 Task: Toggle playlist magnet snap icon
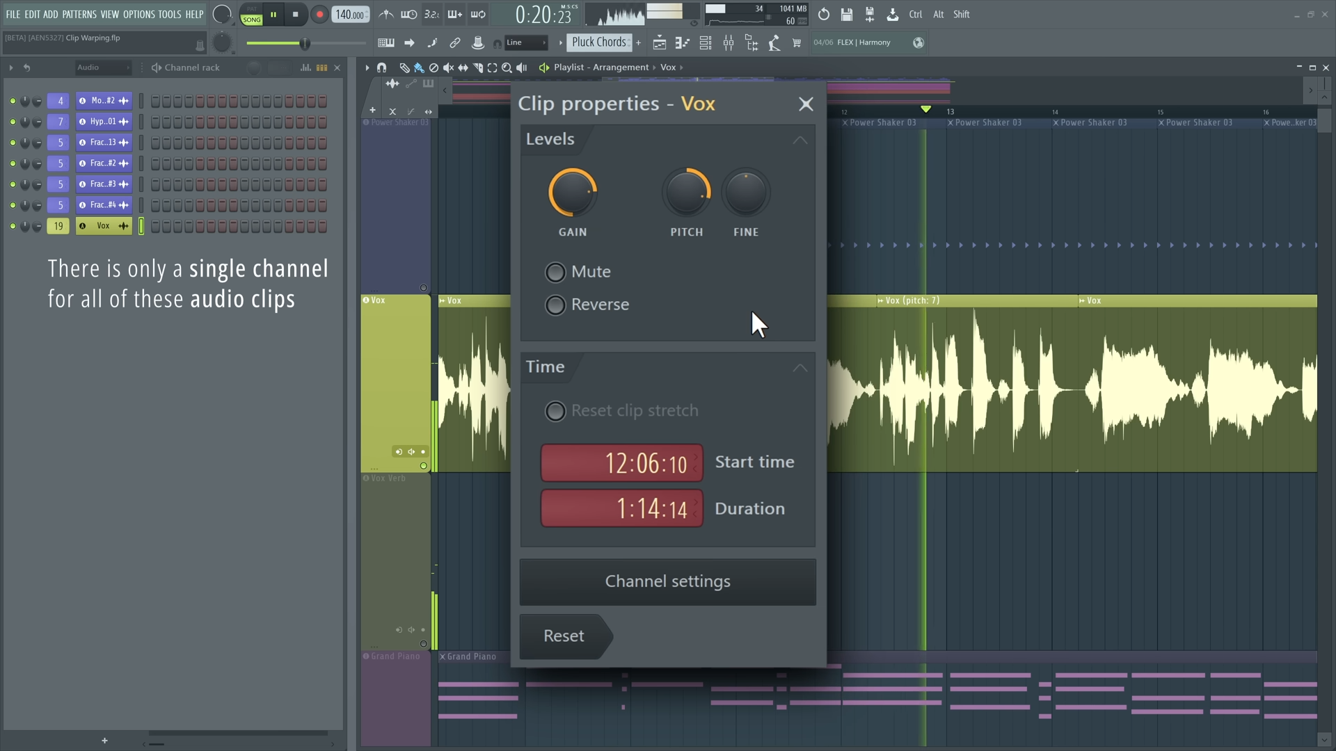pyautogui.click(x=382, y=67)
